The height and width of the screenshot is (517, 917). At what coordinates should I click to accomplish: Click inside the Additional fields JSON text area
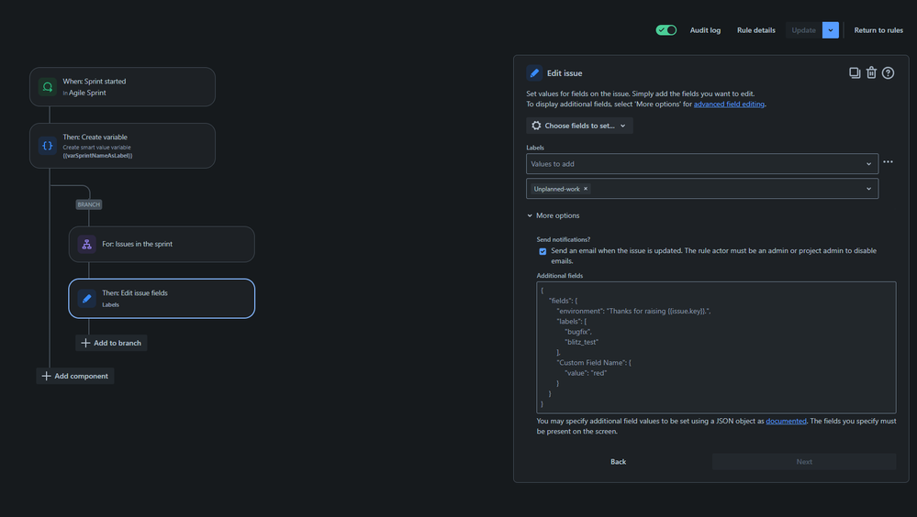[x=716, y=347]
